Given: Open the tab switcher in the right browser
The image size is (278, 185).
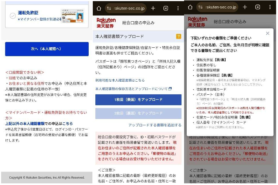Looking at the screenshot, I should [x=257, y=7].
